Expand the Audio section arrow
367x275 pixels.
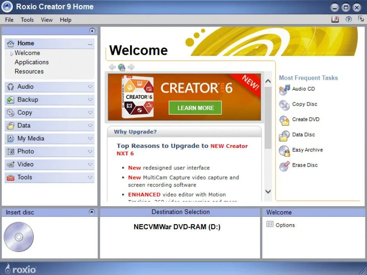90,87
